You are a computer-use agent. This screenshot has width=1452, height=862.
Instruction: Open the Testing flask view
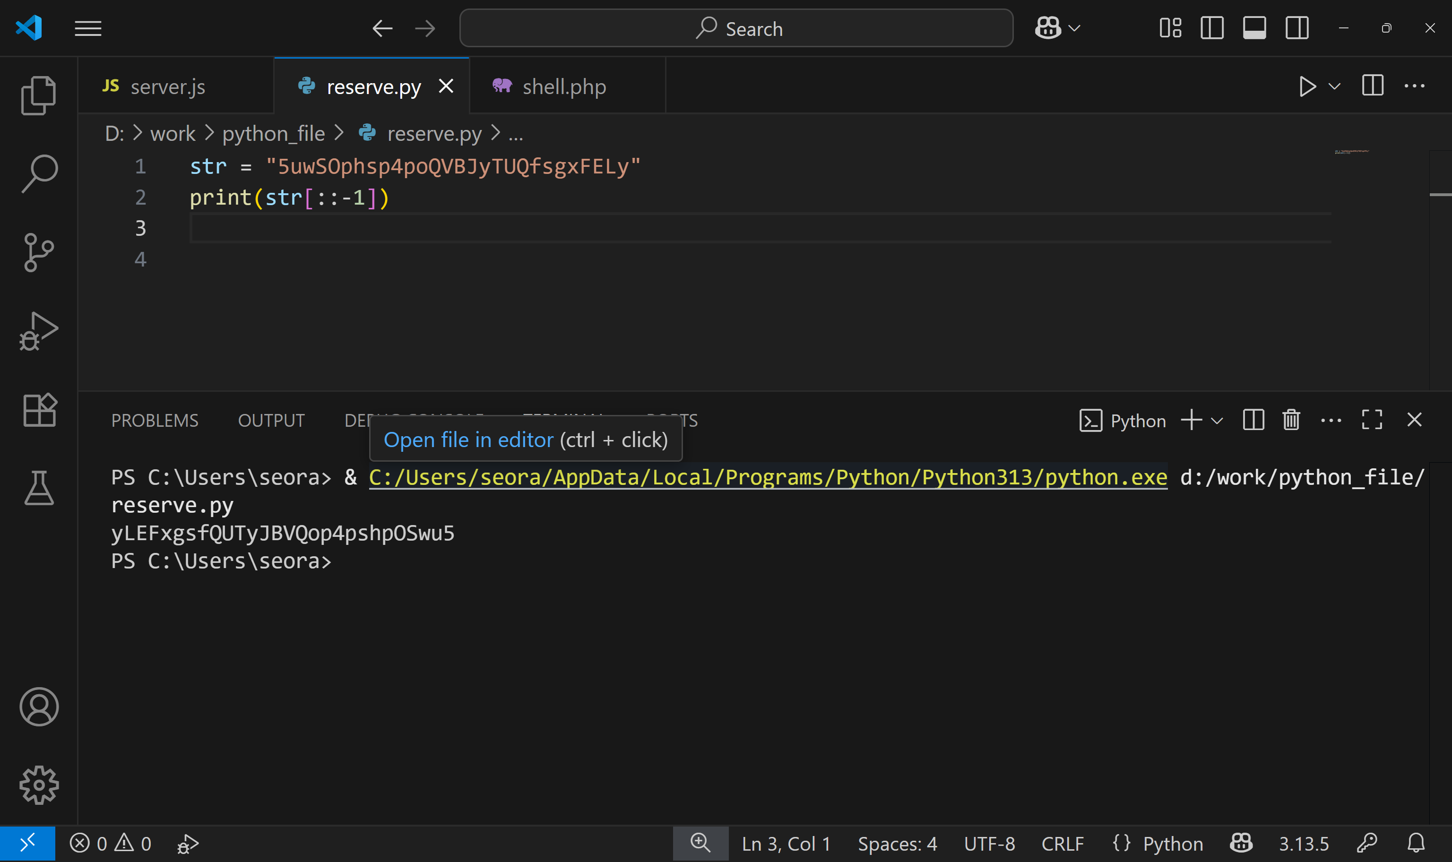coord(38,488)
